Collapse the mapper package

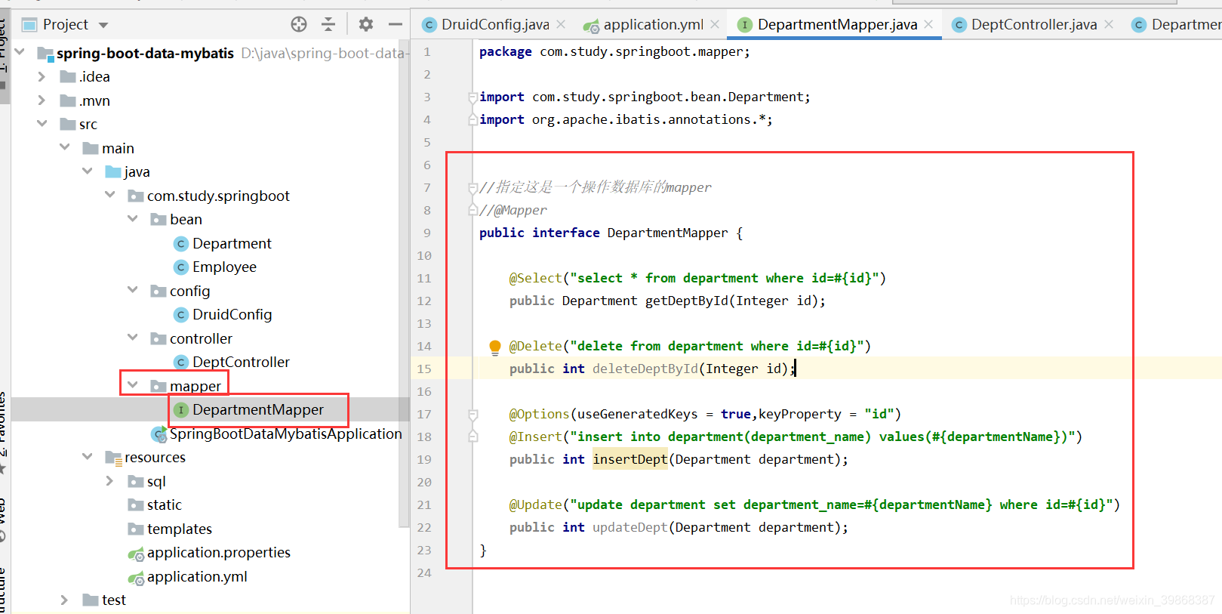(x=133, y=385)
